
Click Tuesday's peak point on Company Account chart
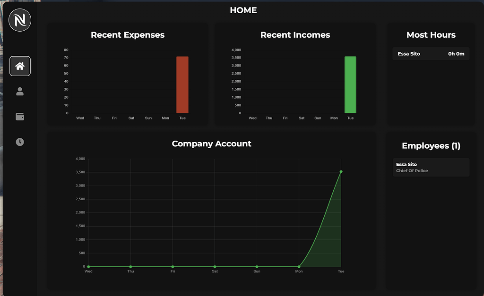coord(341,172)
